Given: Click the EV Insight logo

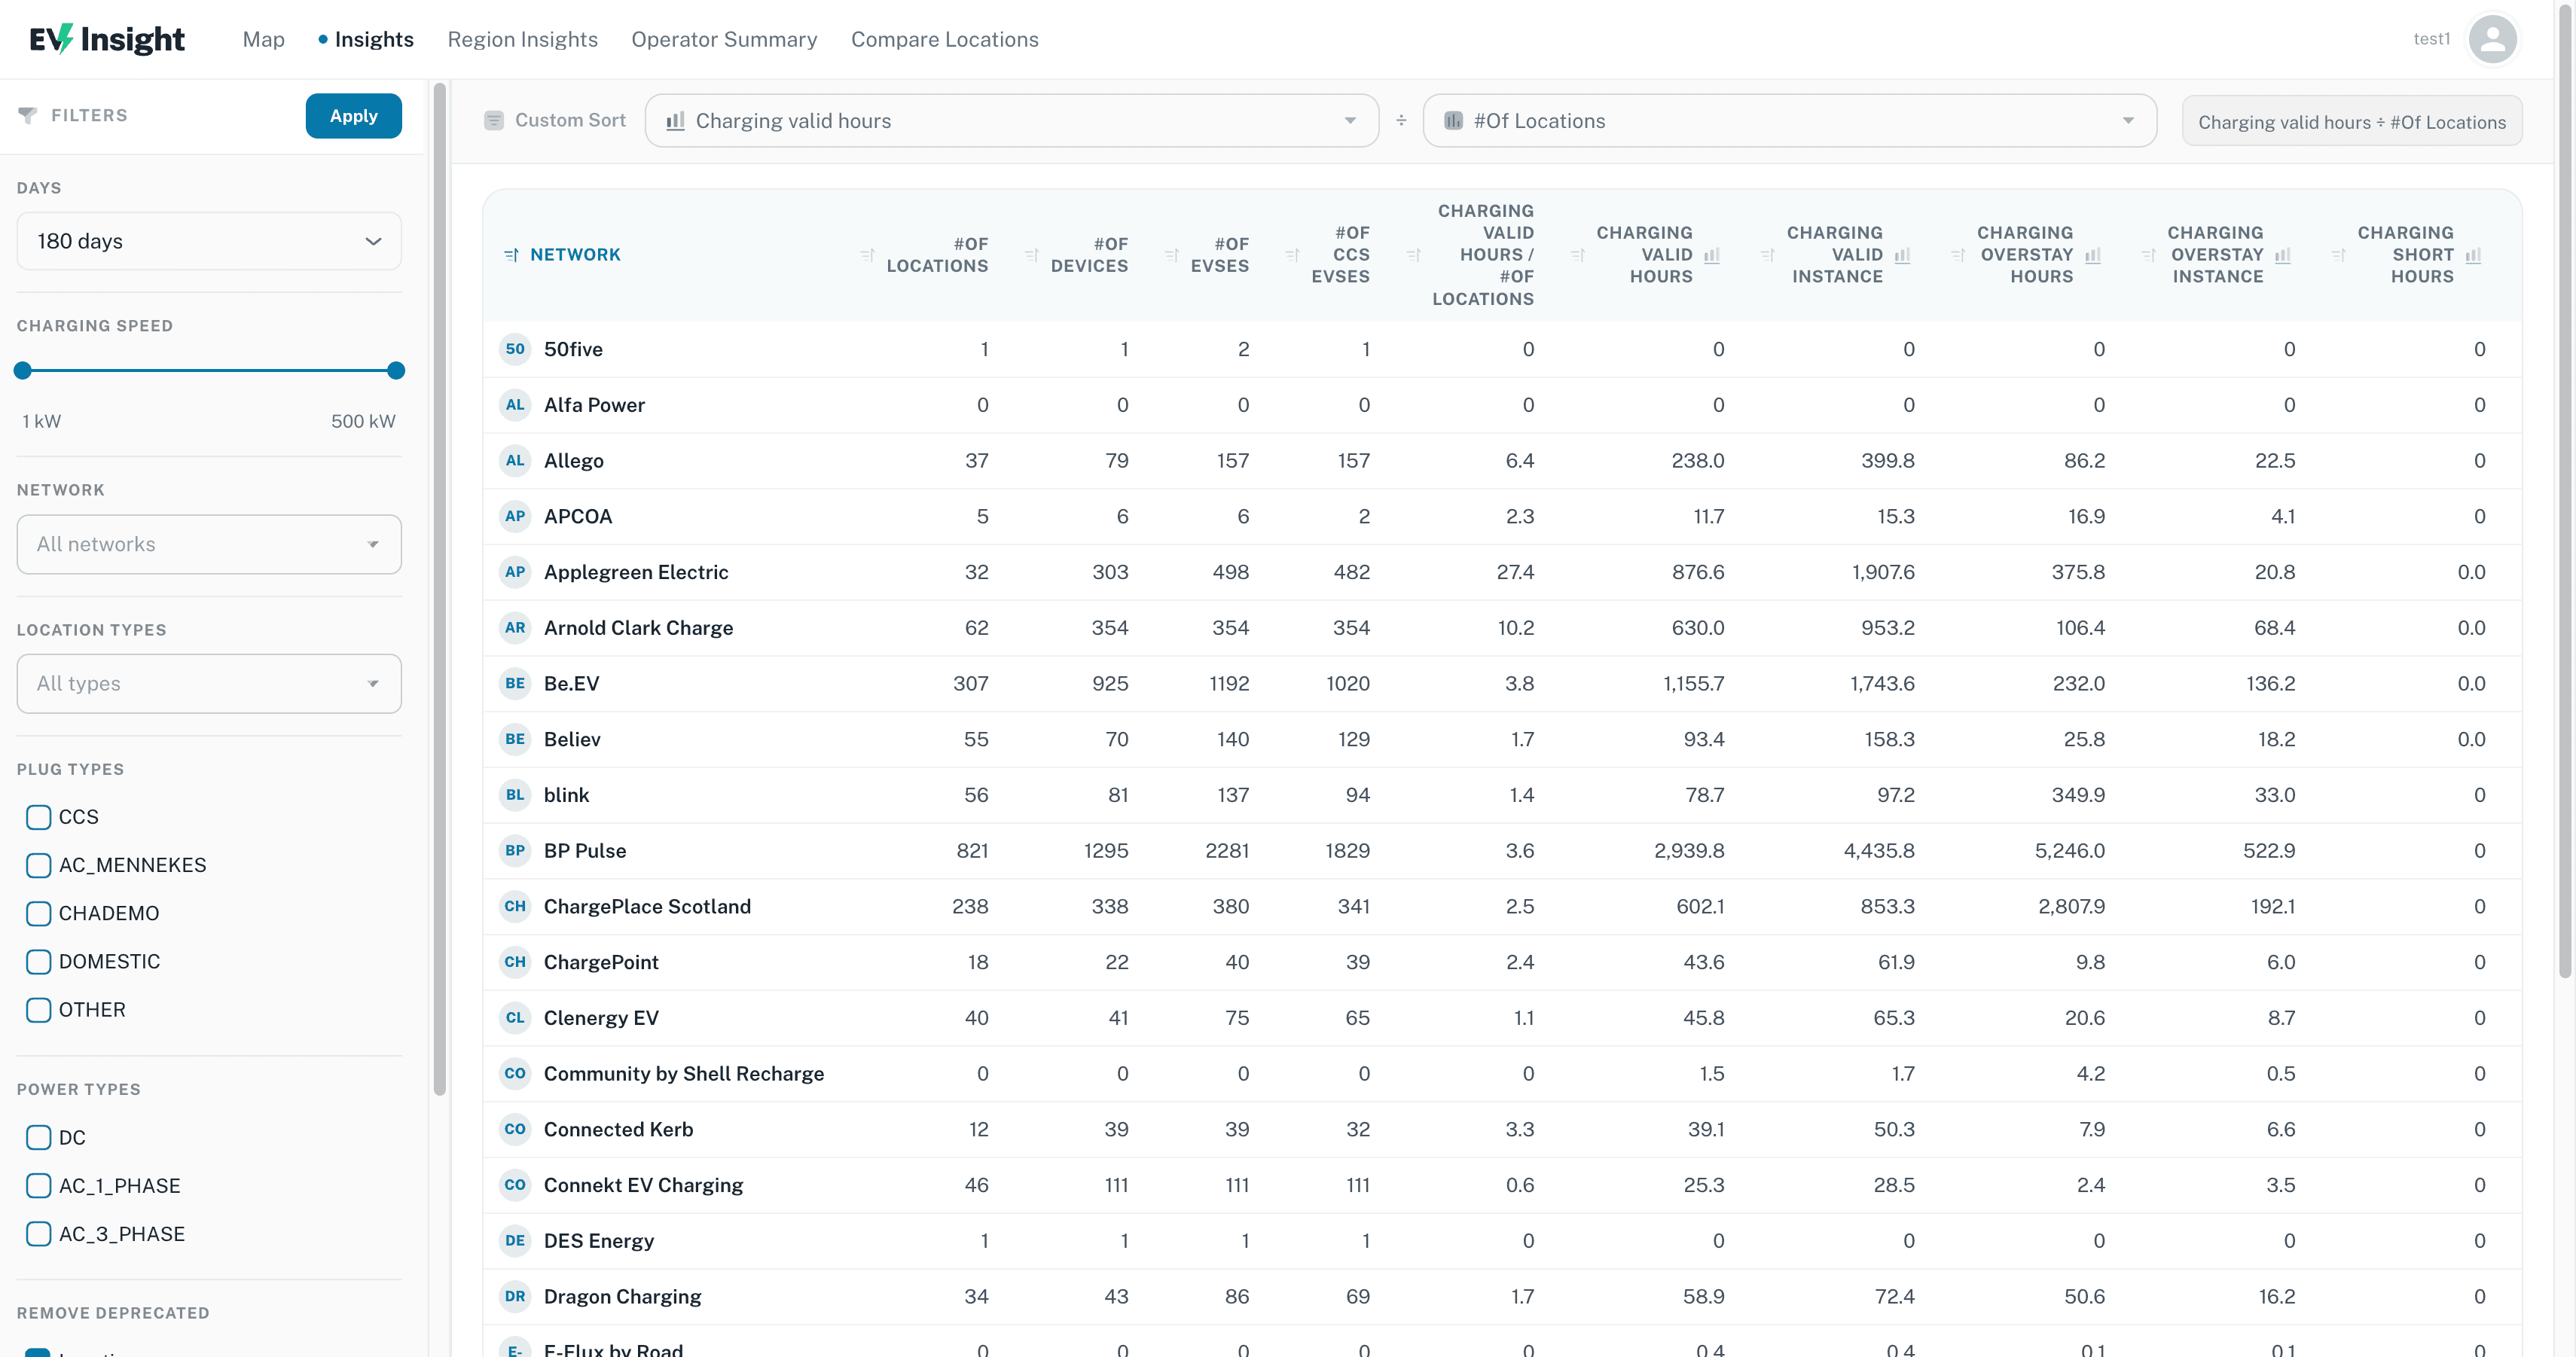Looking at the screenshot, I should (x=107, y=39).
